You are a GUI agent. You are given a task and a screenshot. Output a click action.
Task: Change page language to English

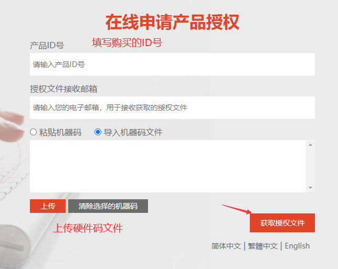tap(297, 246)
